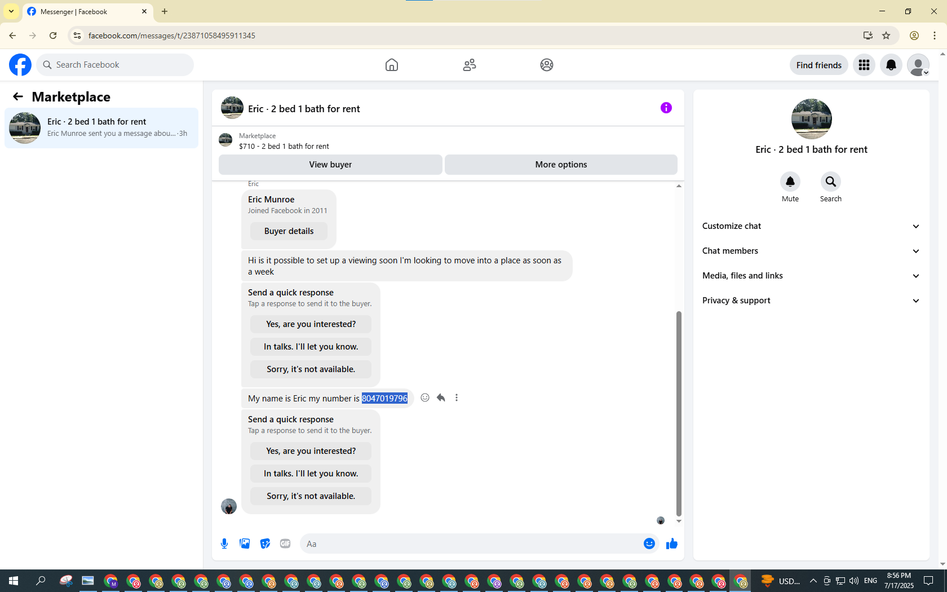The width and height of the screenshot is (947, 592).
Task: Open Windows taskbar search
Action: click(41, 581)
